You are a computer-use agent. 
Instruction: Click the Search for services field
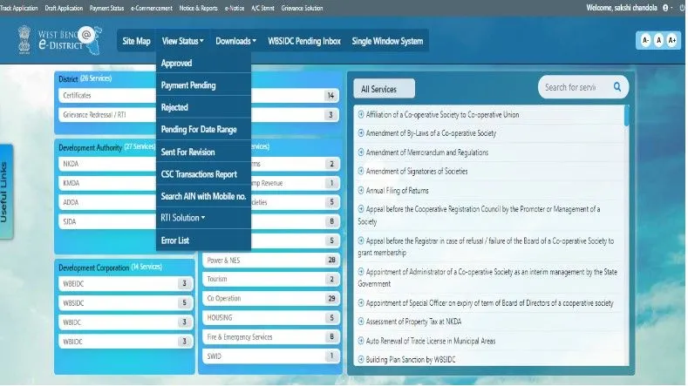(571, 87)
